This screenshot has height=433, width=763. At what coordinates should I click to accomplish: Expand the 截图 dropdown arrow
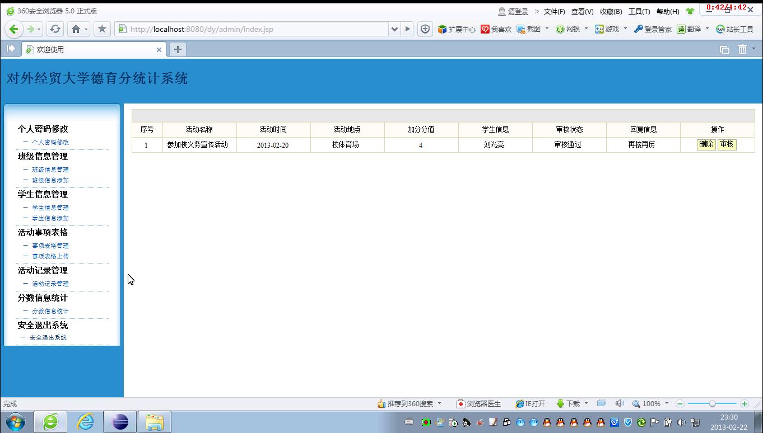[x=547, y=29]
